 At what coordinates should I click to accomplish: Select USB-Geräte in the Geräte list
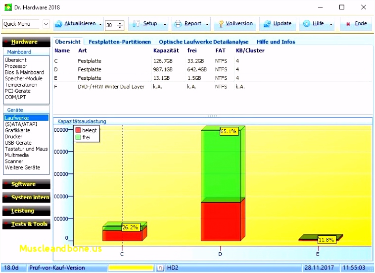point(18,143)
